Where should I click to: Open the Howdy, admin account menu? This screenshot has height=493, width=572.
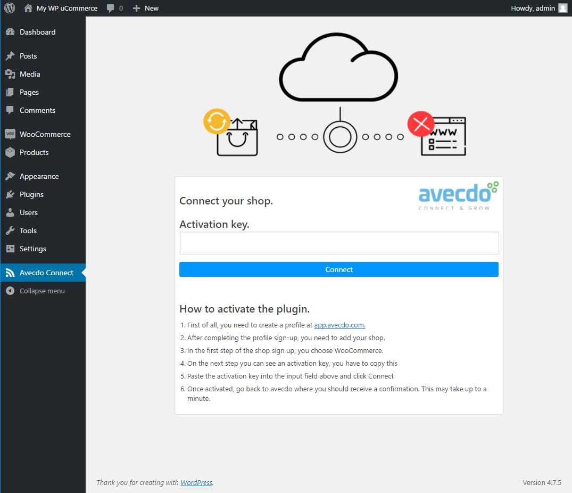tap(533, 8)
